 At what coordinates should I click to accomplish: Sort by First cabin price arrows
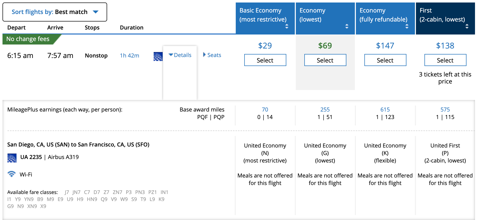coord(467,26)
